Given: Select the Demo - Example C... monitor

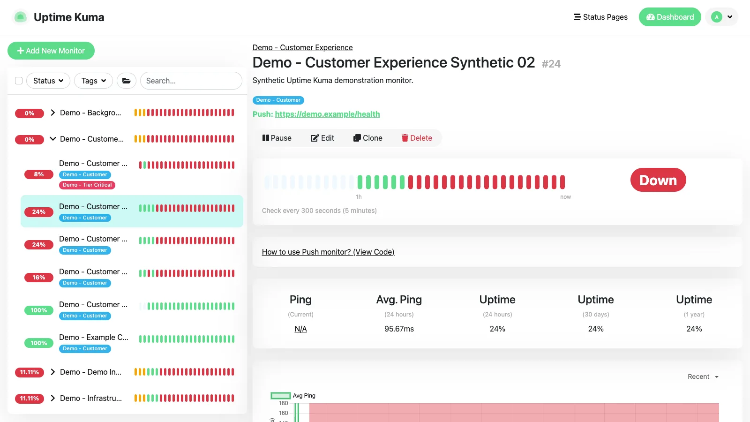Looking at the screenshot, I should click(x=132, y=342).
